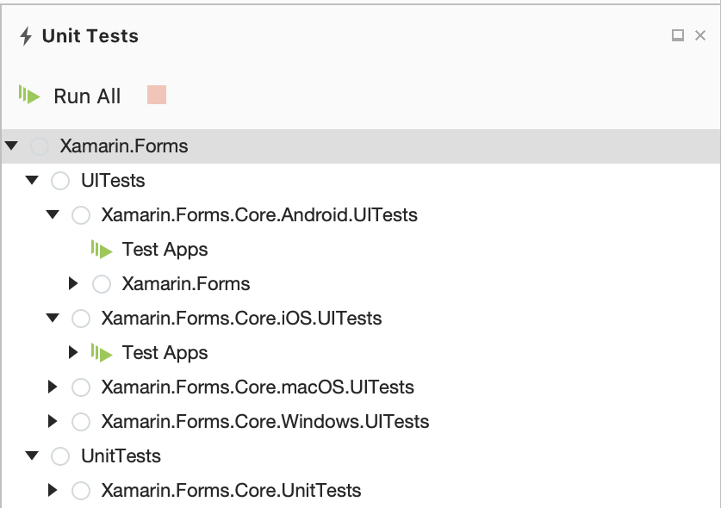
Task: Expand the Xamarin.Forms.Core.Windows.UITests node
Action: 53,422
